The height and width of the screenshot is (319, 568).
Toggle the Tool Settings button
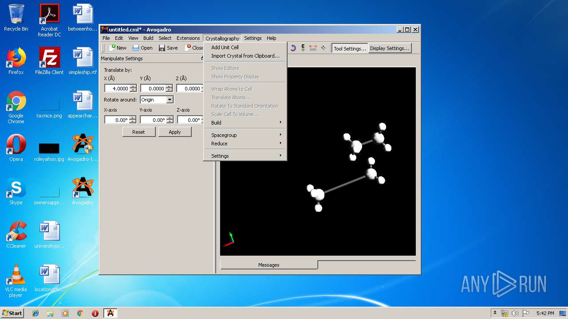pyautogui.click(x=350, y=48)
